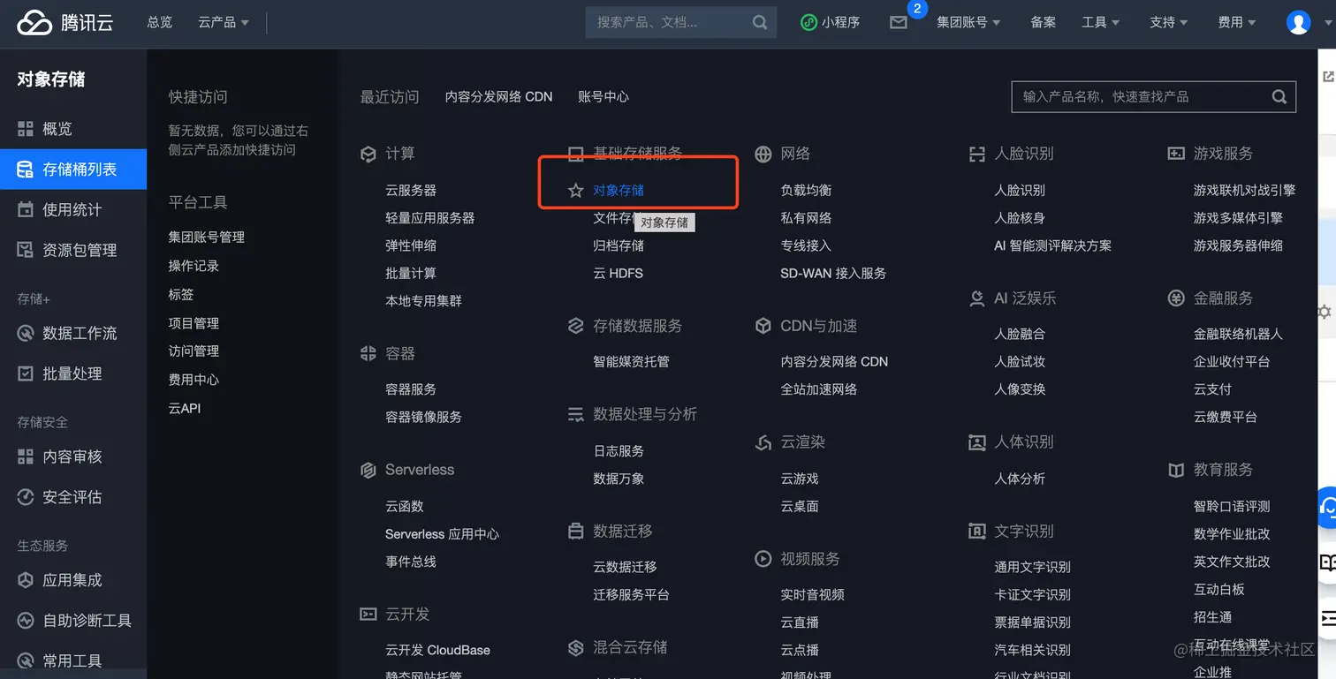1336x679 pixels.
Task: Open the mail notifications envelope icon
Action: tap(899, 23)
